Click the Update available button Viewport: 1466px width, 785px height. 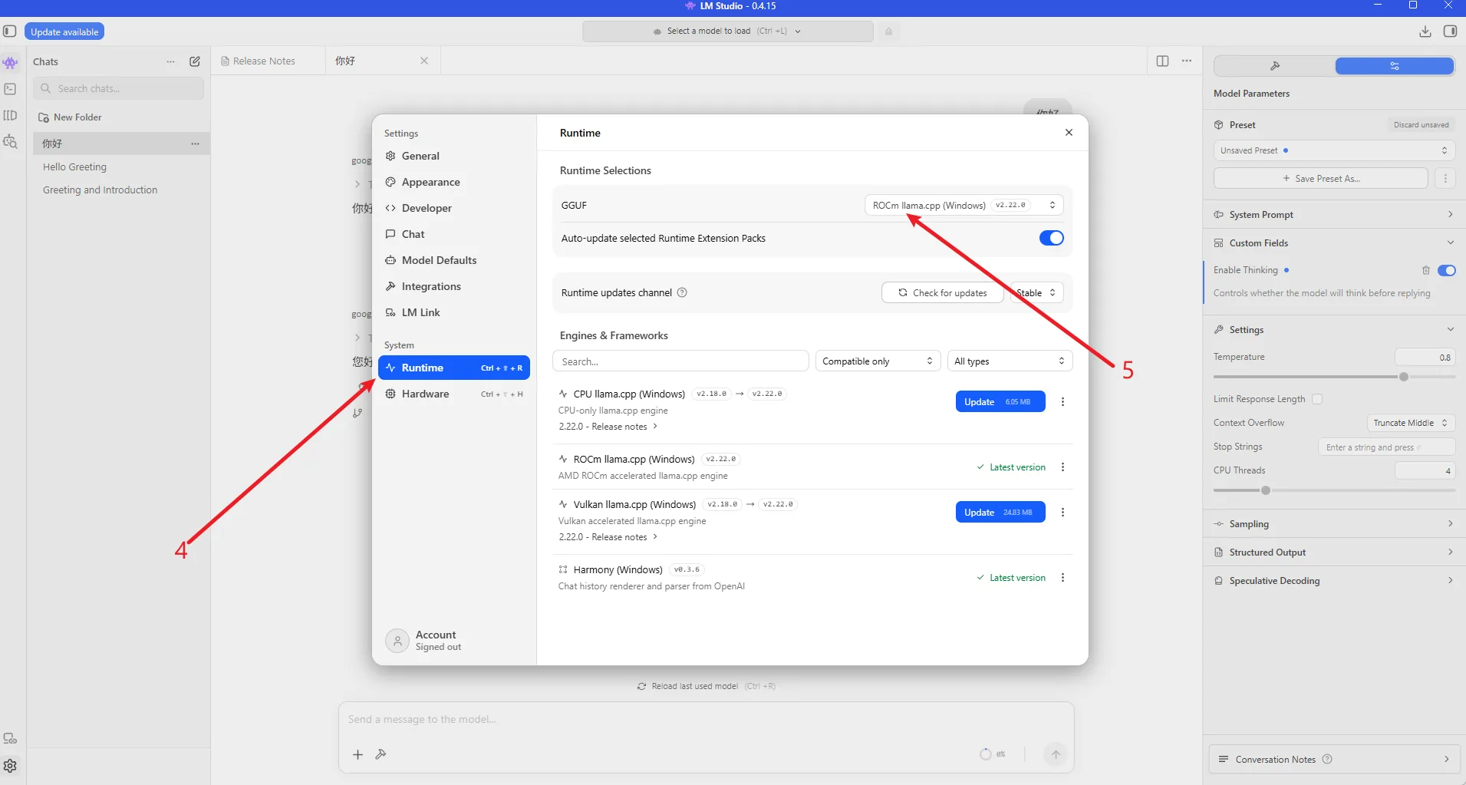64,31
